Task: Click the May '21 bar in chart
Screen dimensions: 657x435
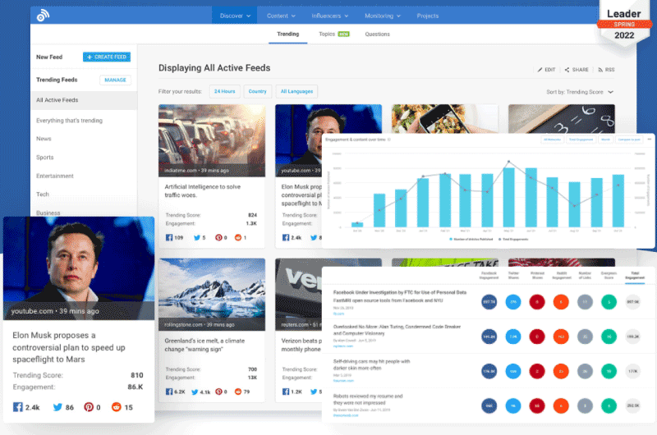Action: [x=508, y=197]
